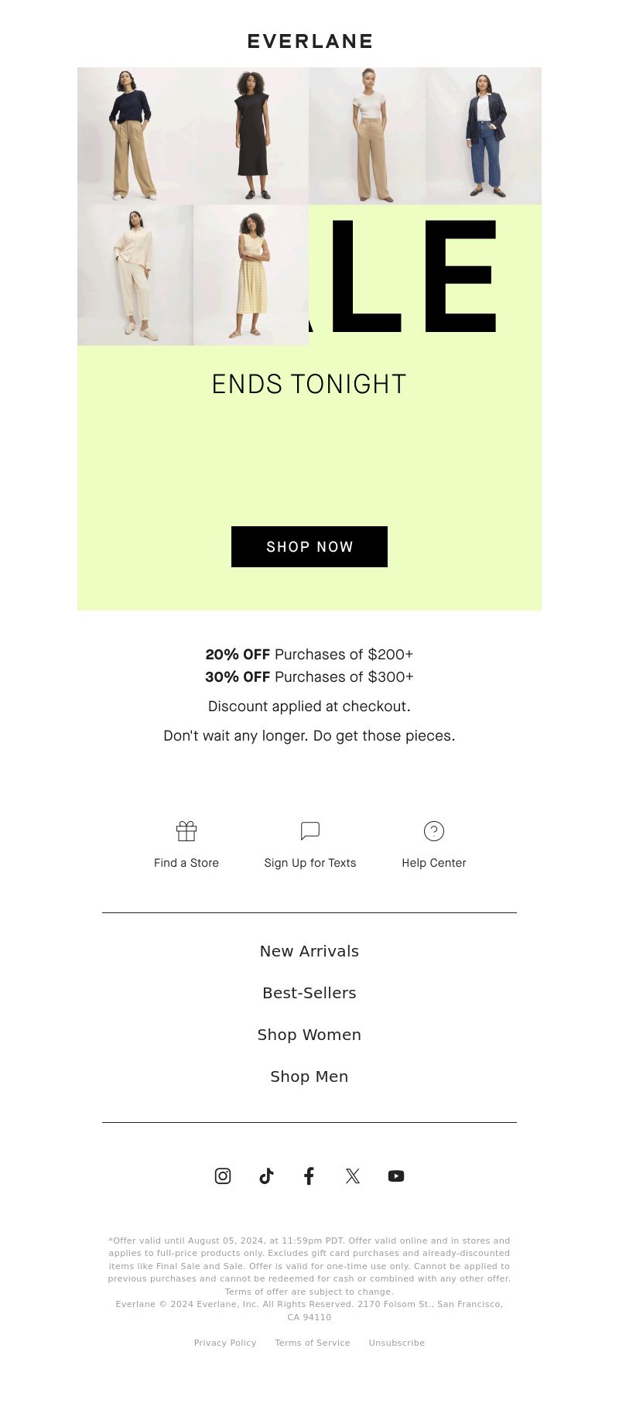Open the TikTok social icon
Screen dimensions: 619x1410
click(266, 1176)
